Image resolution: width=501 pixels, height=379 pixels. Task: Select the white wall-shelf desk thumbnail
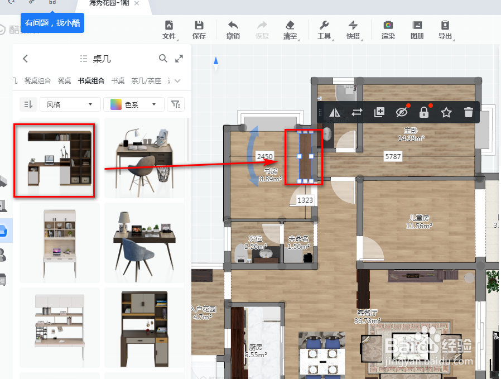[60, 328]
